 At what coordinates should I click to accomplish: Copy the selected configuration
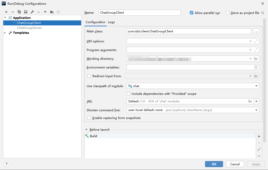(x=19, y=12)
